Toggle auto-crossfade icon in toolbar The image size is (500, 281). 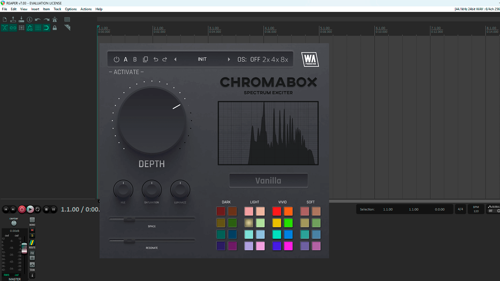coord(5,28)
